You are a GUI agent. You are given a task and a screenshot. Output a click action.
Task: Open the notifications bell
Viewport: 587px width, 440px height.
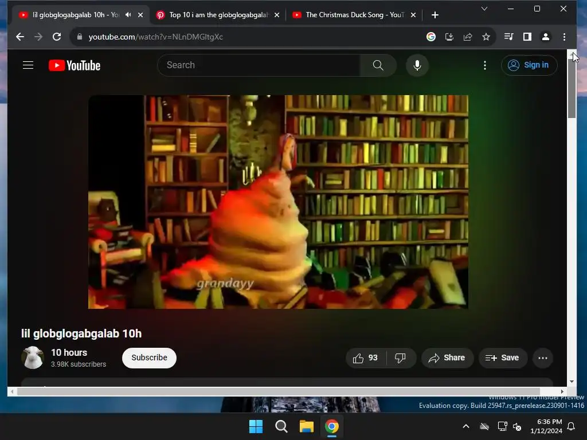click(571, 426)
